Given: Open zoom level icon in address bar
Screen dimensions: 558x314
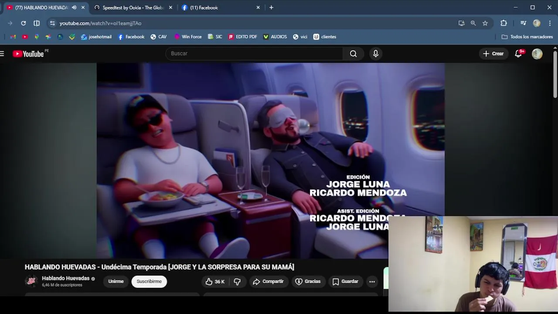Looking at the screenshot, I should [473, 23].
